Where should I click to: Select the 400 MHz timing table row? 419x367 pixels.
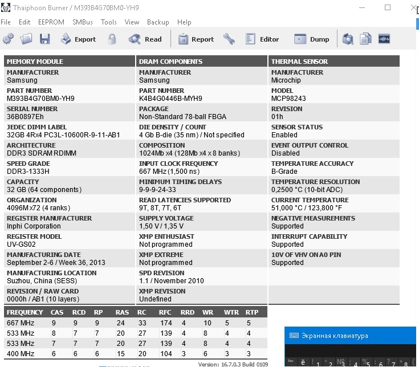136,353
